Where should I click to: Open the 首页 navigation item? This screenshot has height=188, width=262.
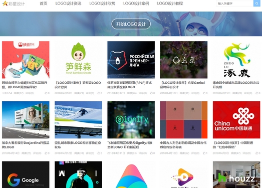tap(44, 4)
